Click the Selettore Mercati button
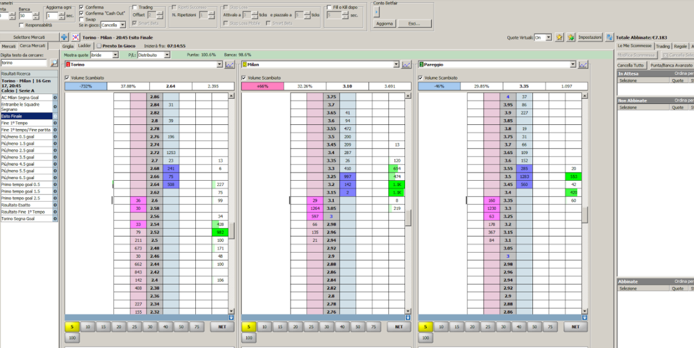Screen dimensions: 694x348 tap(29, 38)
